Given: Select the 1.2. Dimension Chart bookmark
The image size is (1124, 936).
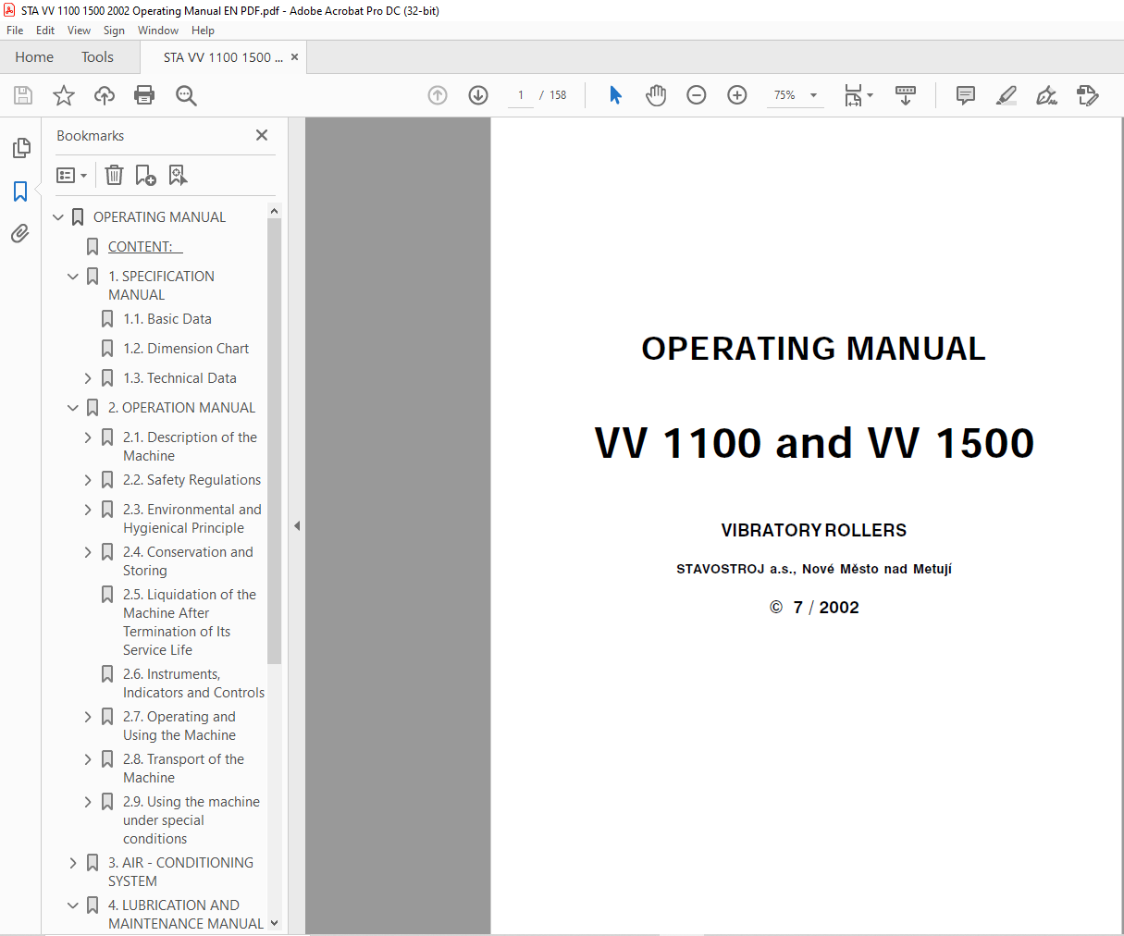Looking at the screenshot, I should 186,349.
